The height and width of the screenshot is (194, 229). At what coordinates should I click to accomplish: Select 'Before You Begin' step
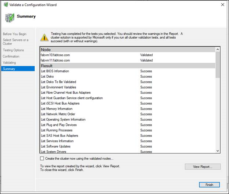(15, 34)
